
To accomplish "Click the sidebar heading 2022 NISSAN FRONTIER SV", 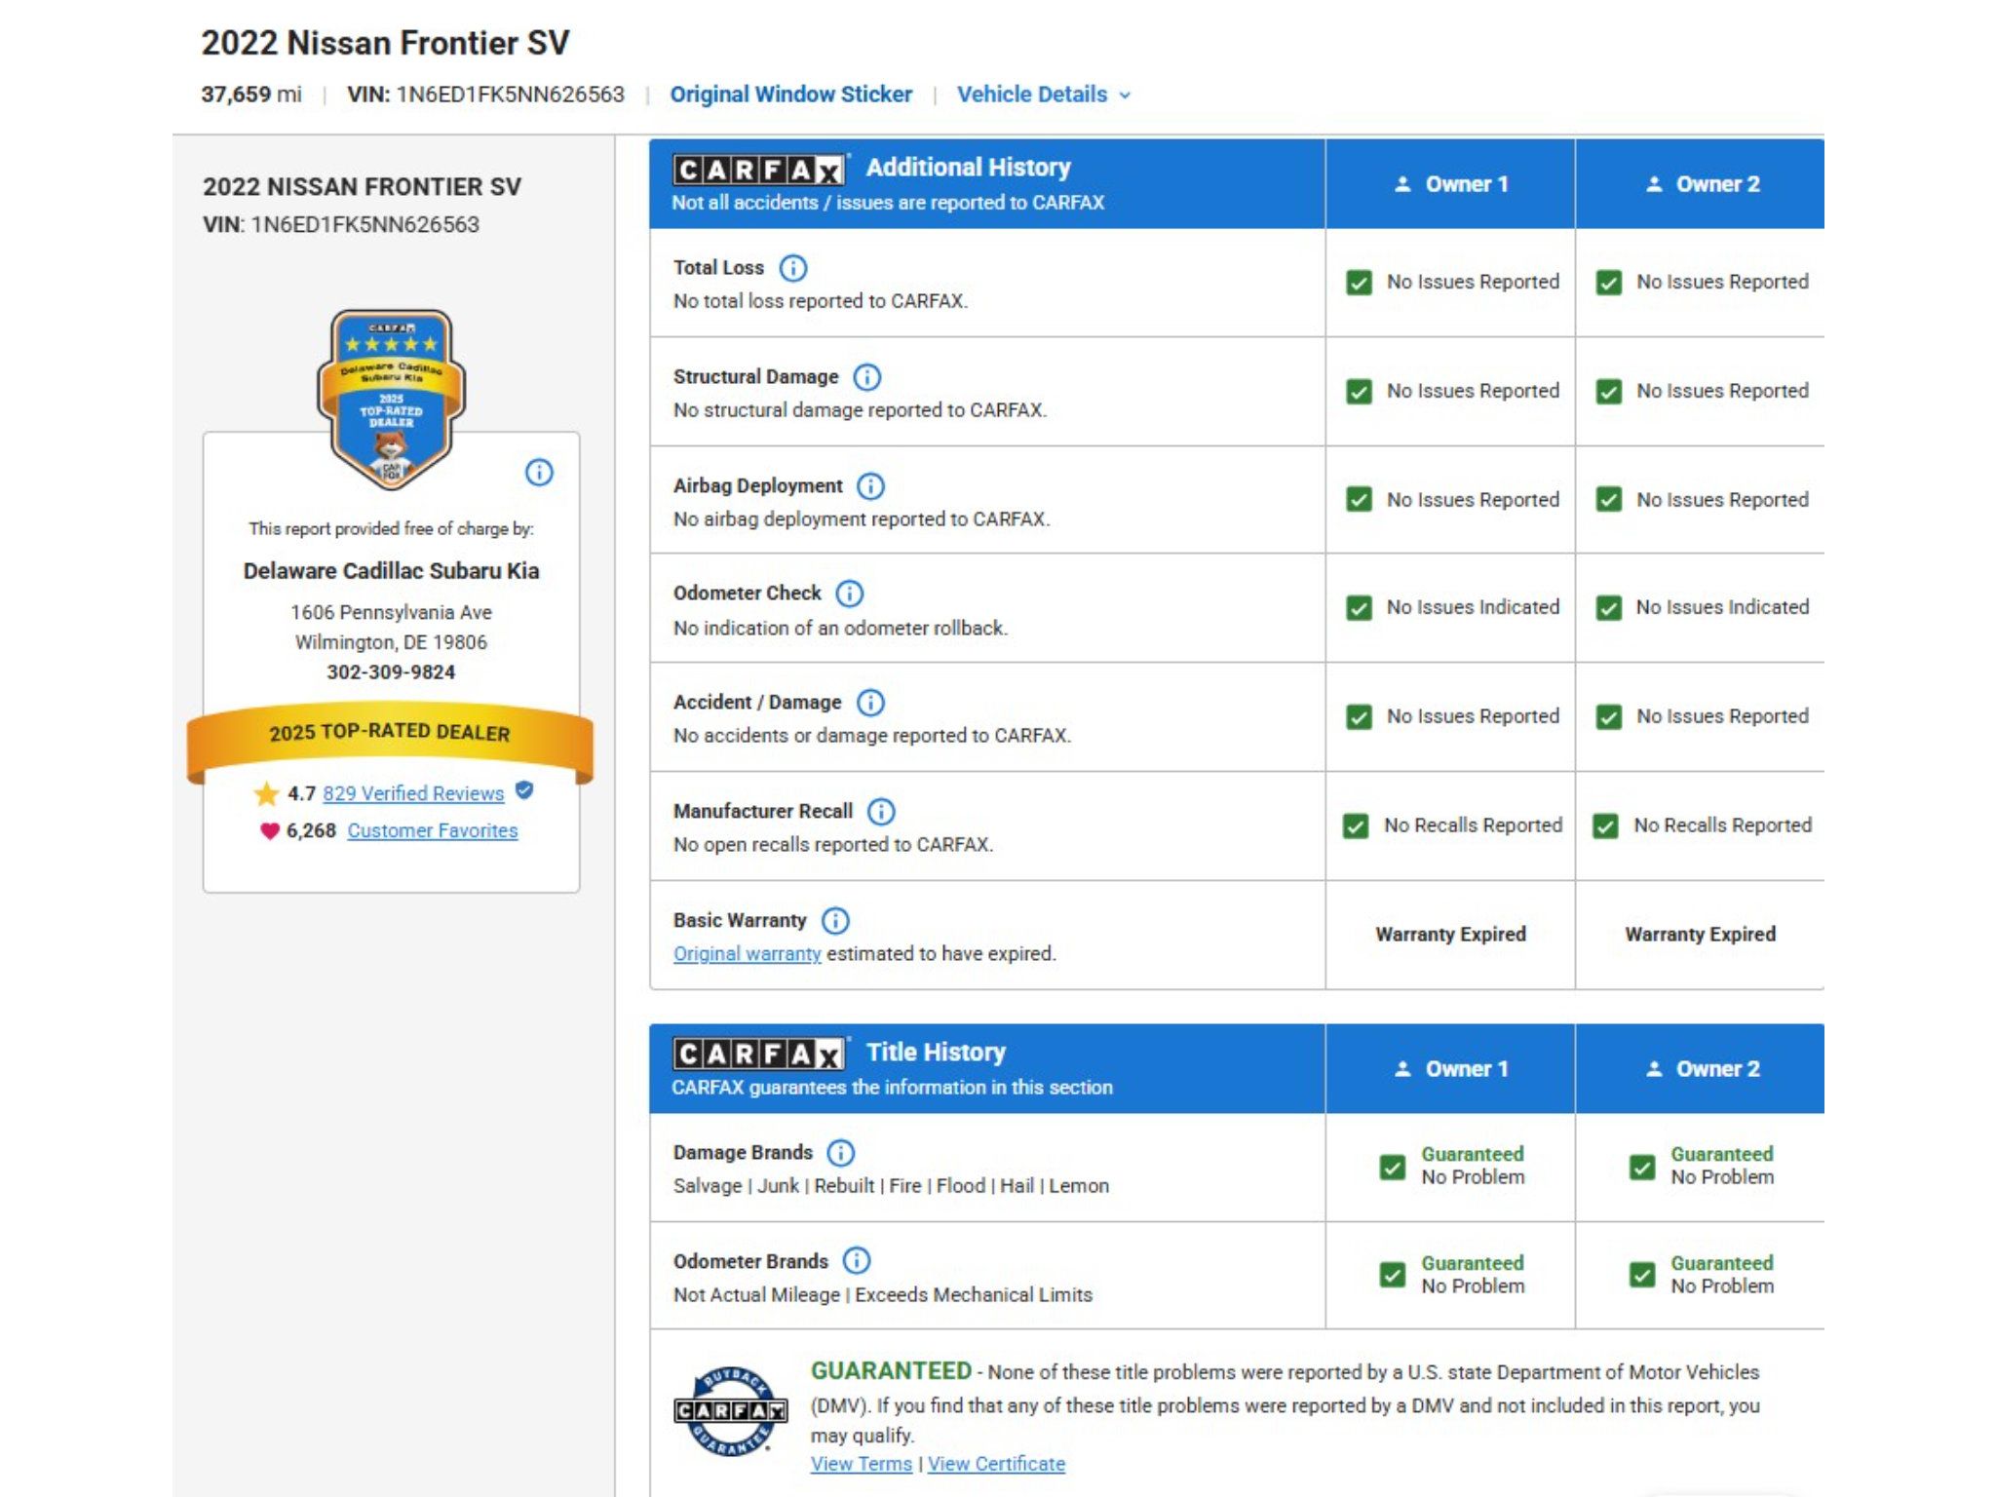I will pyautogui.click(x=362, y=187).
